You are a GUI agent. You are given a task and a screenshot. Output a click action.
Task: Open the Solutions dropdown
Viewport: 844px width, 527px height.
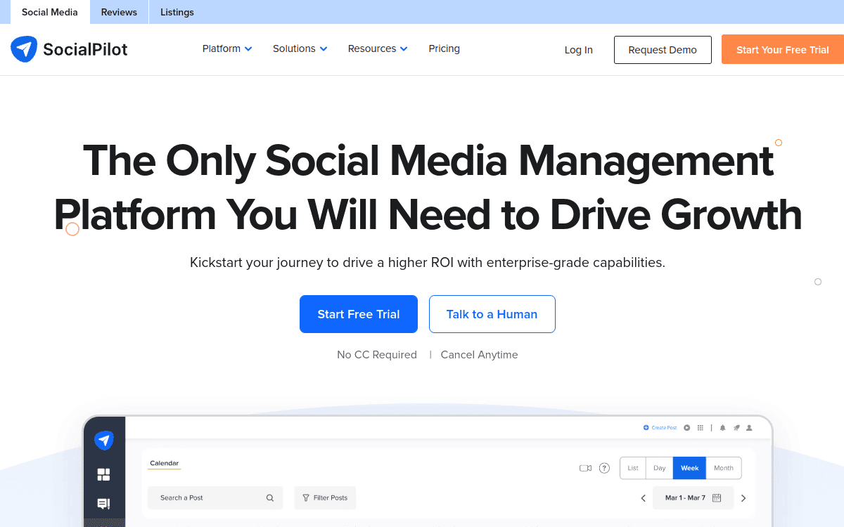300,48
